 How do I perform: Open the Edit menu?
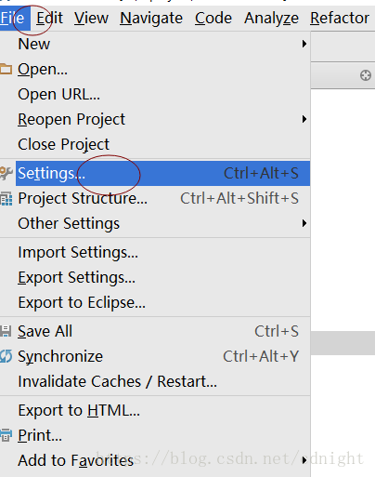pyautogui.click(x=49, y=18)
